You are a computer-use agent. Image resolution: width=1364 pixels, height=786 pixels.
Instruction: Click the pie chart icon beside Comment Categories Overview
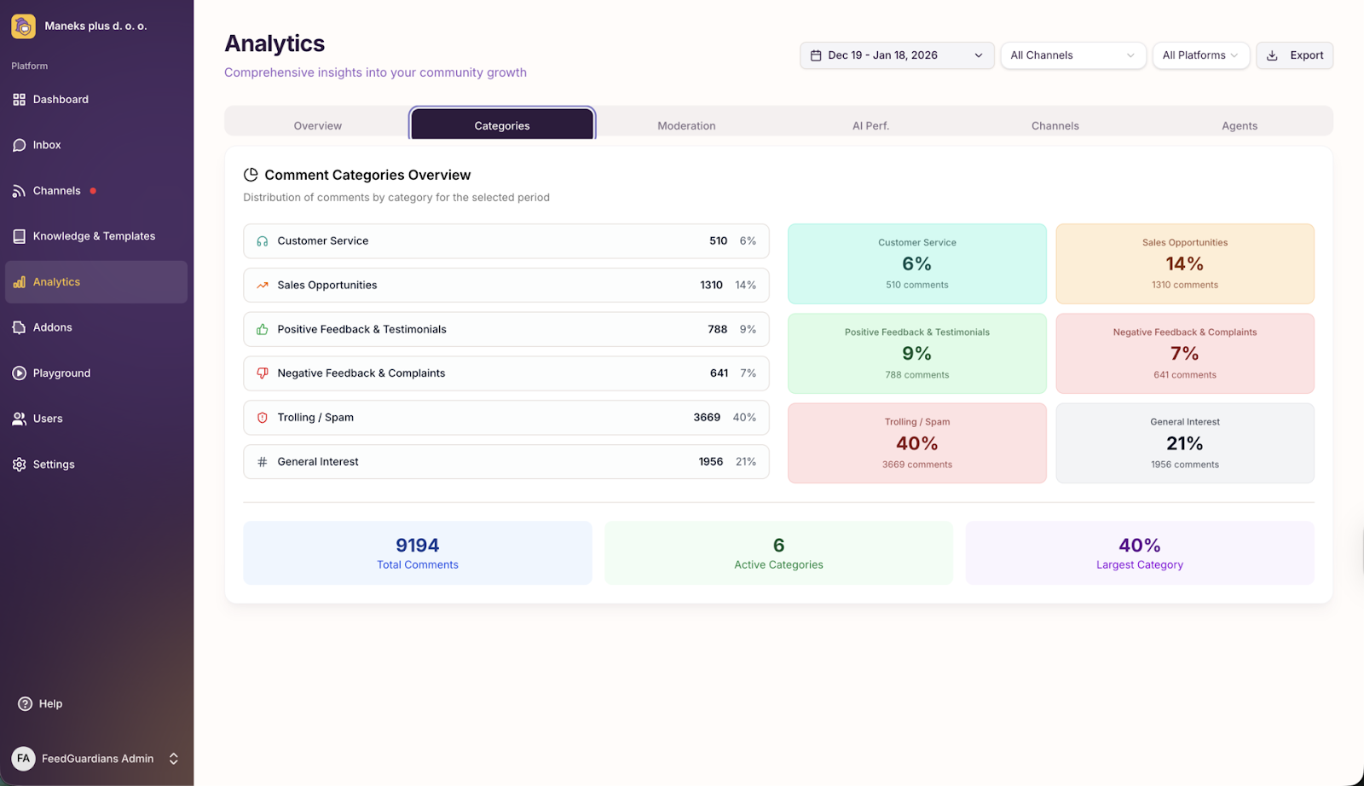[x=250, y=174]
